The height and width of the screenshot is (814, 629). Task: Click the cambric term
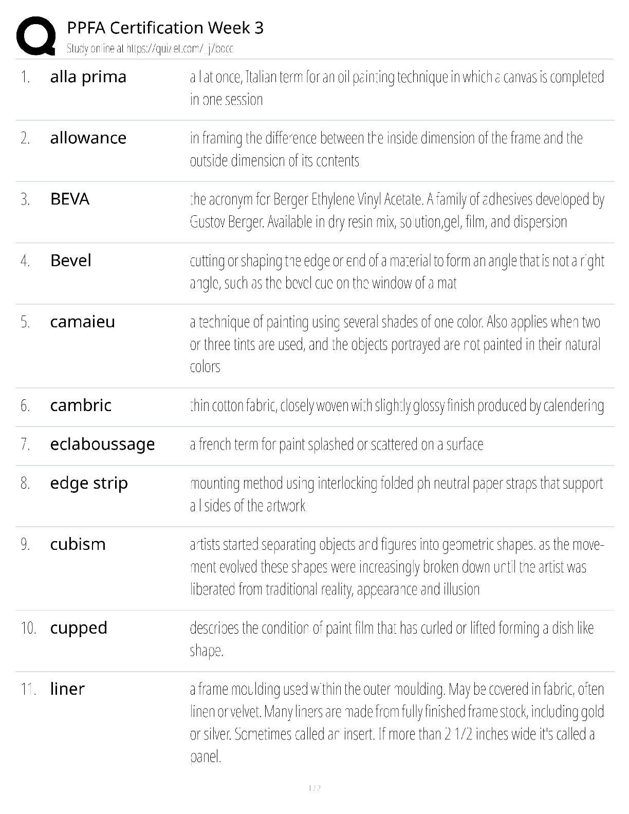point(81,405)
